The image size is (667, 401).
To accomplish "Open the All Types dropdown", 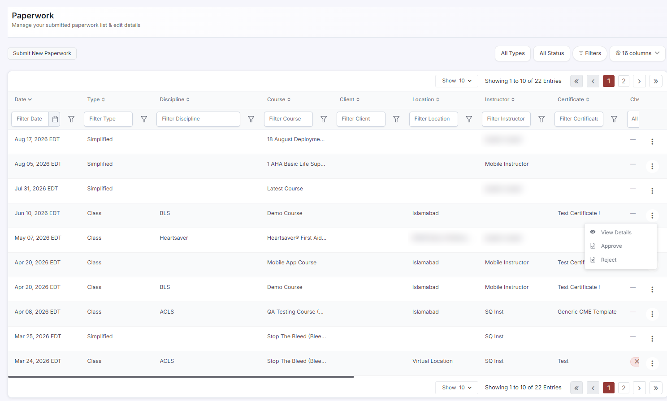I will [x=513, y=53].
